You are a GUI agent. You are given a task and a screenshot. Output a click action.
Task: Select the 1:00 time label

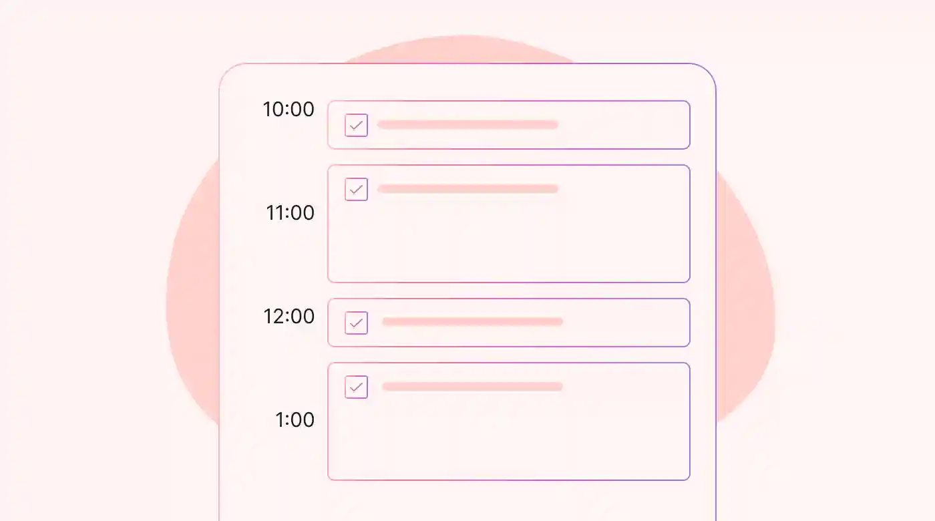[x=295, y=419]
